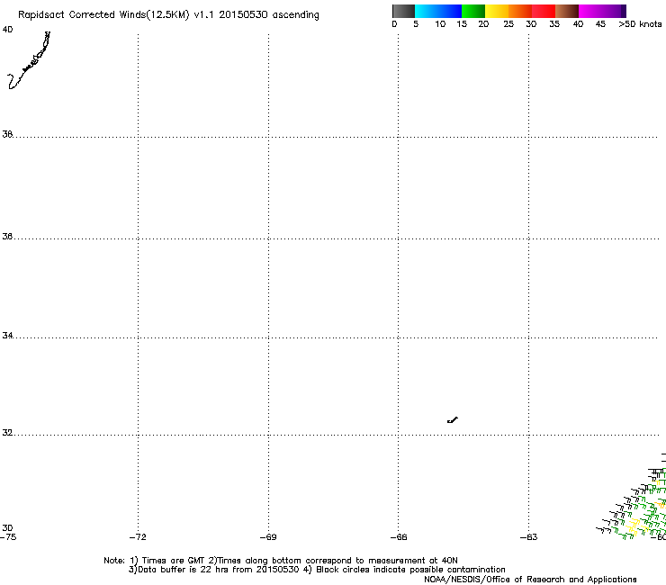
Task: Click the longitude label '-66'
Action: click(399, 537)
